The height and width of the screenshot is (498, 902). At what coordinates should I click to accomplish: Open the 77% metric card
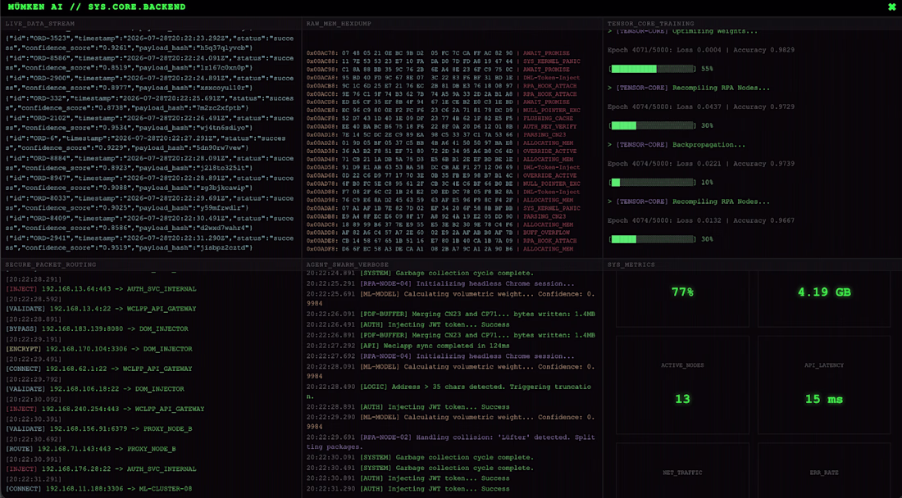coord(682,299)
